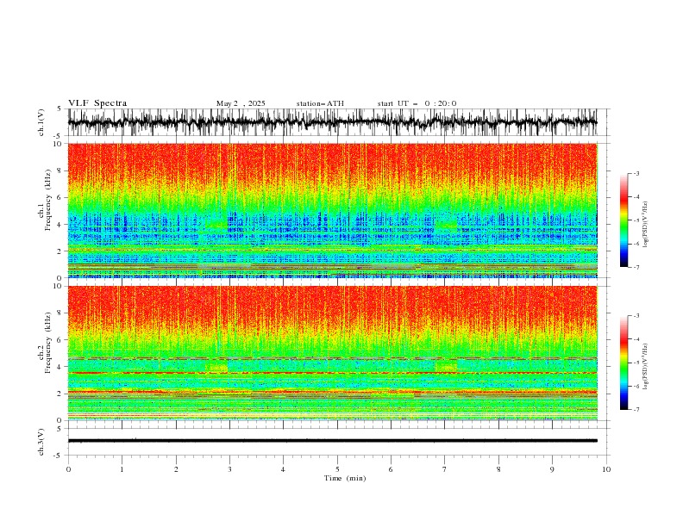Click the ch.3(V) flat waveform trace
This screenshot has width=683, height=527.
tap(332, 441)
